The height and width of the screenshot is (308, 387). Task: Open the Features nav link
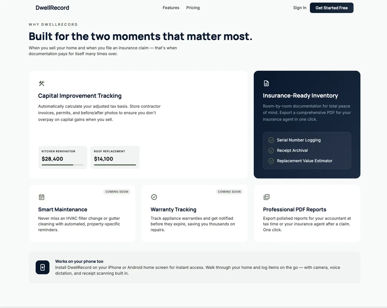[171, 8]
